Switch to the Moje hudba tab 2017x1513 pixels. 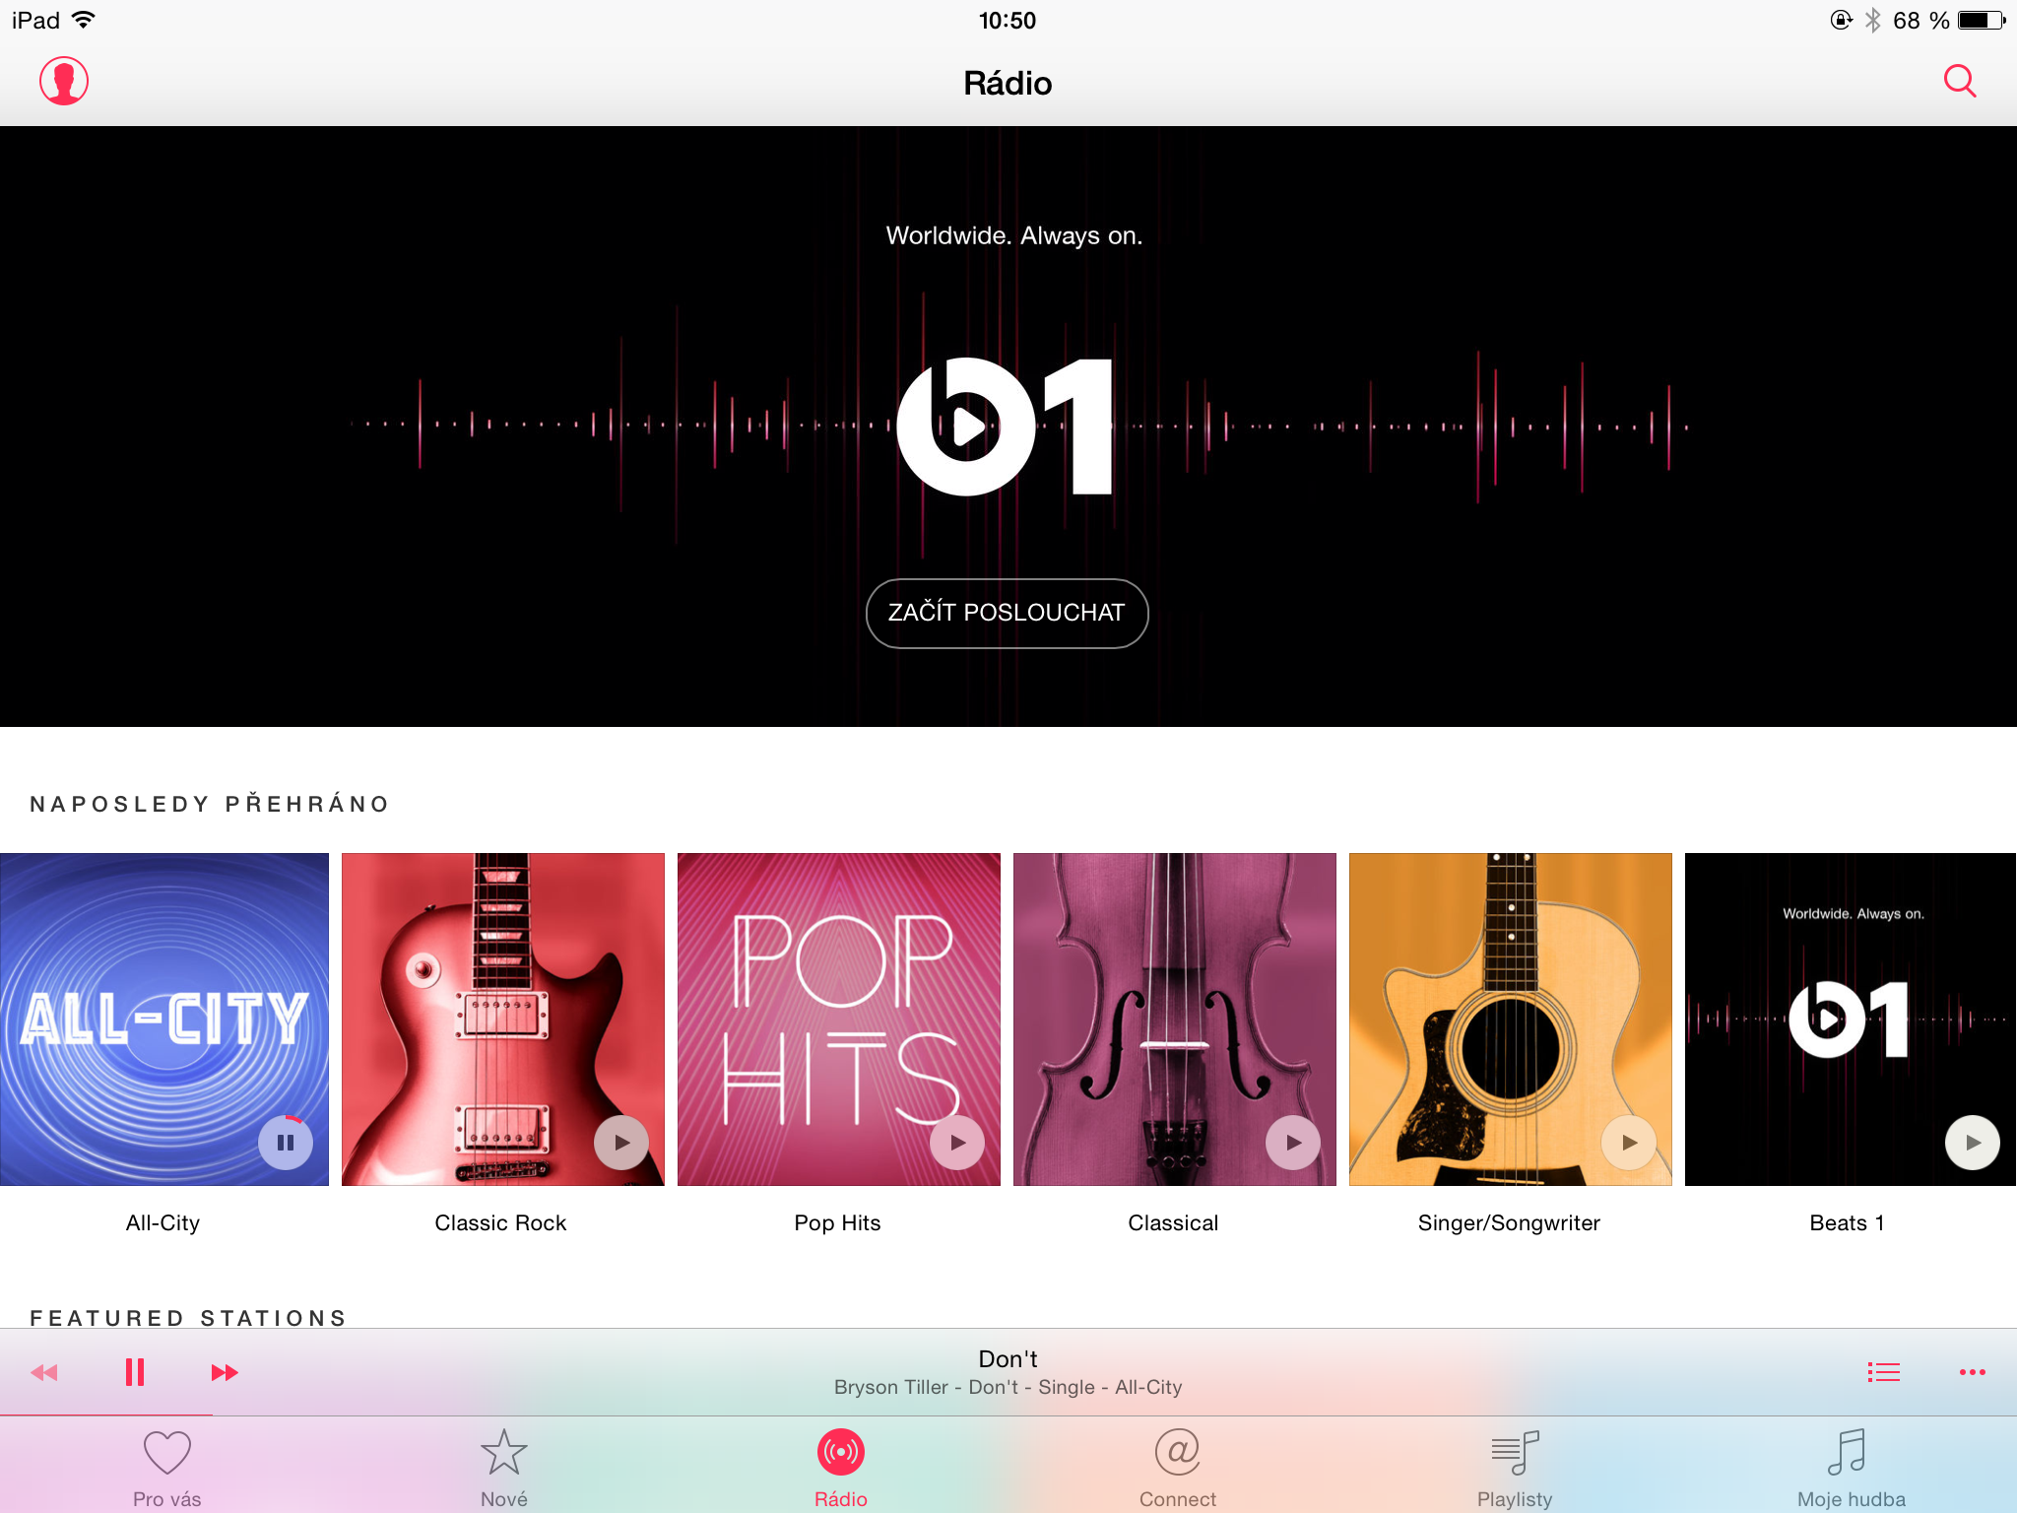point(1852,1468)
